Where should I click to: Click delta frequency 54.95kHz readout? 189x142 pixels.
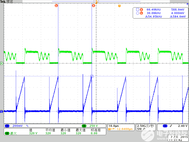[x=153, y=17]
